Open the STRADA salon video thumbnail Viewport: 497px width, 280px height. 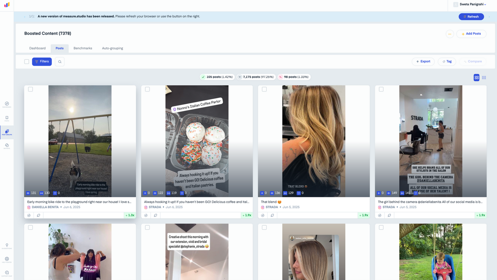(x=431, y=141)
